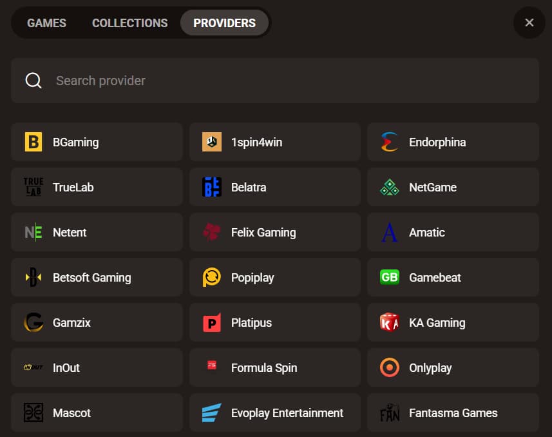Click the Betsoft Gaming logo icon
This screenshot has width=552, height=437.
coord(33,277)
